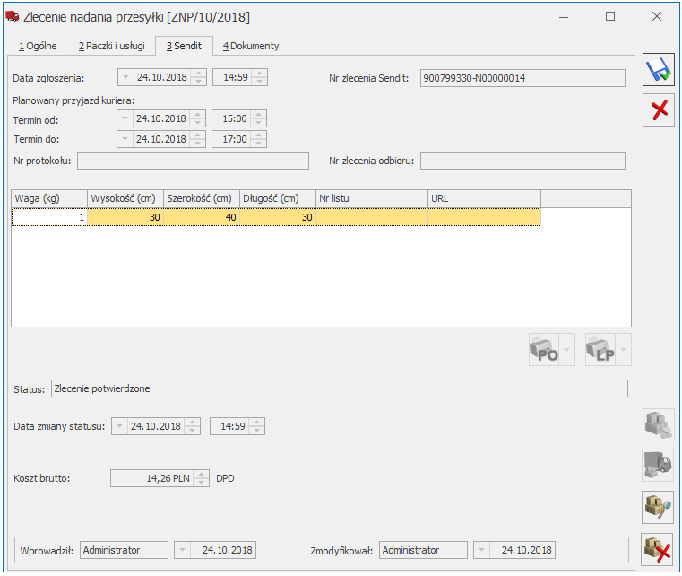Screen dimensions: 682x576
Task: Switch to the 2 Paczki i usługi tab
Action: 112,46
